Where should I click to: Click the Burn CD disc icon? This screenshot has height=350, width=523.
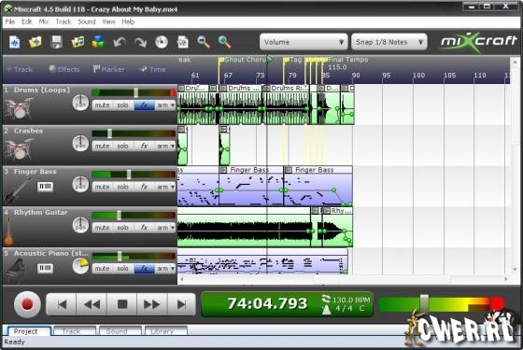point(162,42)
